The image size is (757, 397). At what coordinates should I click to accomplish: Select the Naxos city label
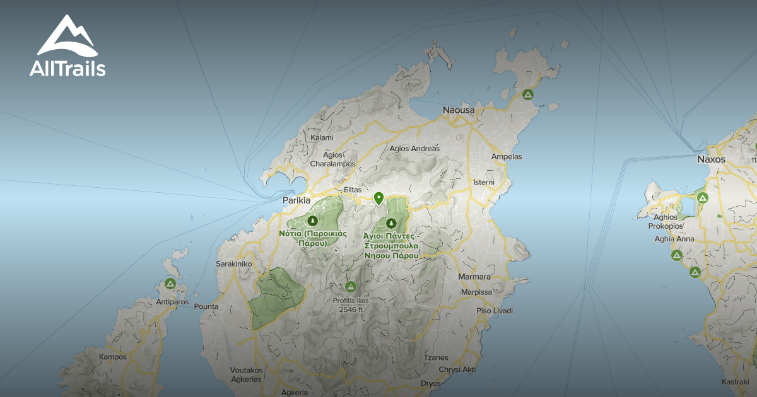[711, 159]
